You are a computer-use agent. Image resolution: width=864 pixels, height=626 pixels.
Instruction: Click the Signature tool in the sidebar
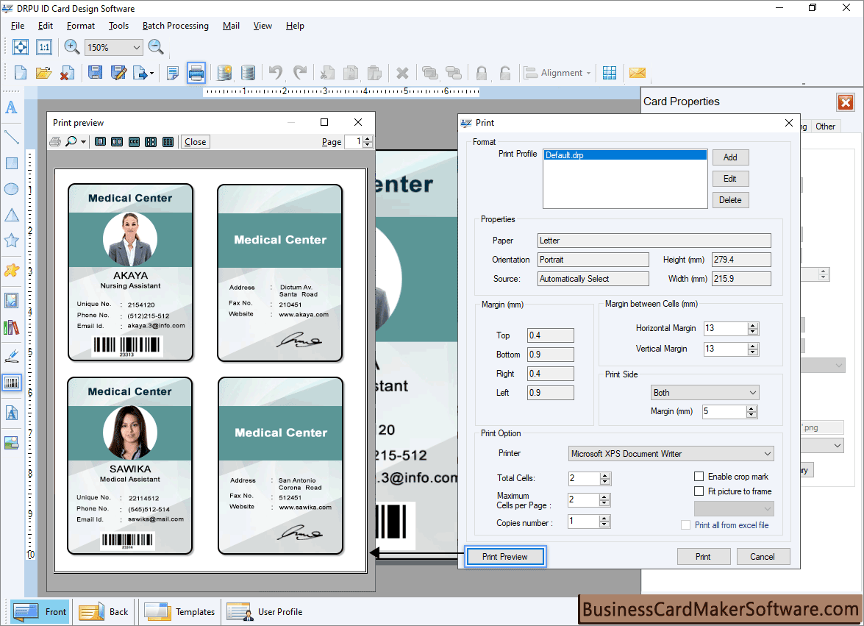pyautogui.click(x=11, y=354)
